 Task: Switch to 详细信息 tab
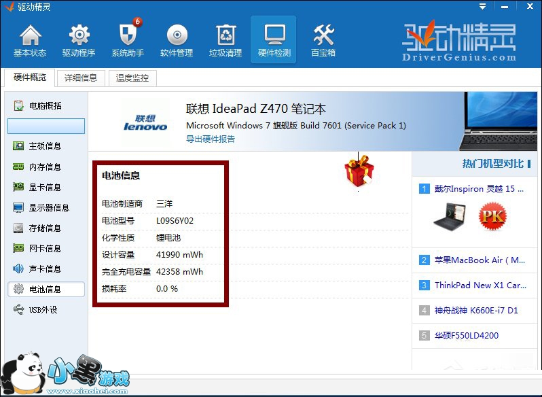(81, 77)
